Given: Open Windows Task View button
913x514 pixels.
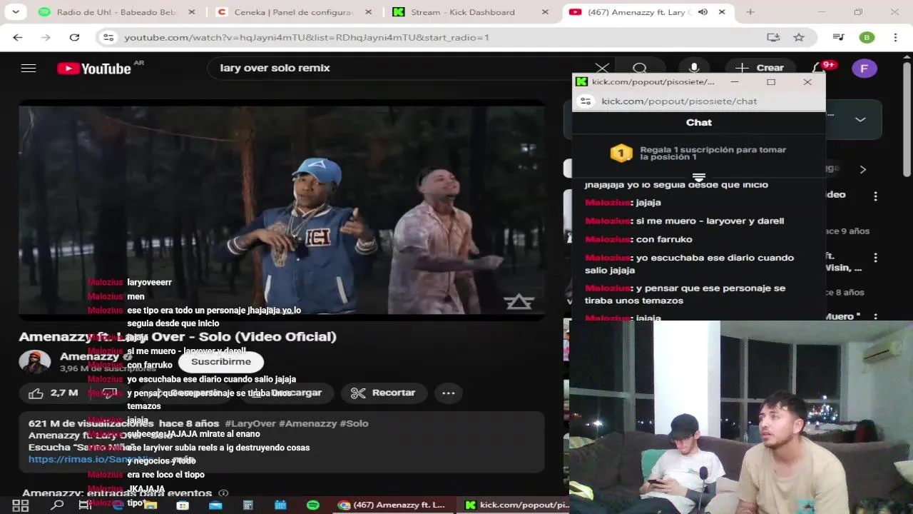Looking at the screenshot, I should (85, 505).
